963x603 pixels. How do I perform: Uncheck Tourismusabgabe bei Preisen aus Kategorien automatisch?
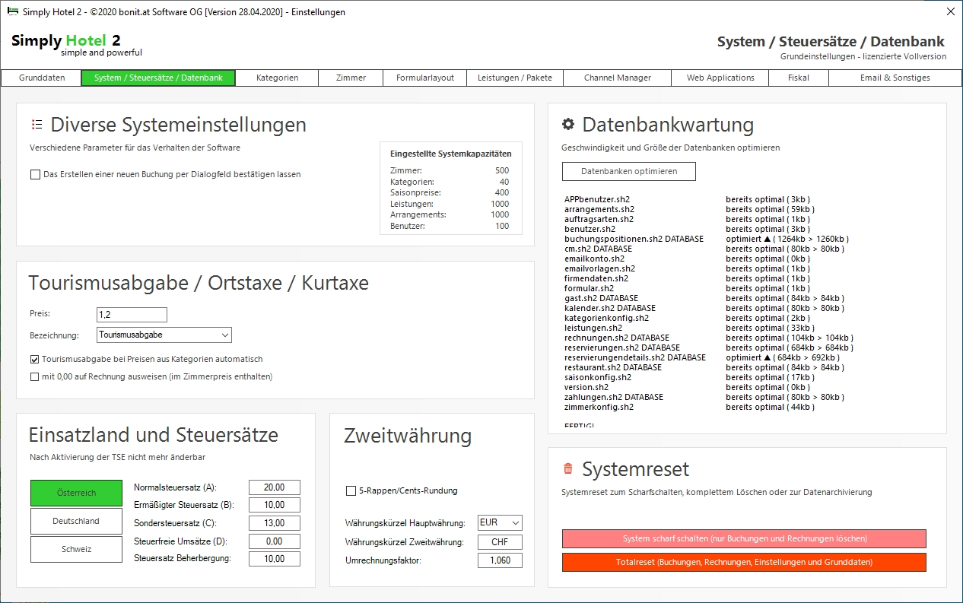coord(35,359)
